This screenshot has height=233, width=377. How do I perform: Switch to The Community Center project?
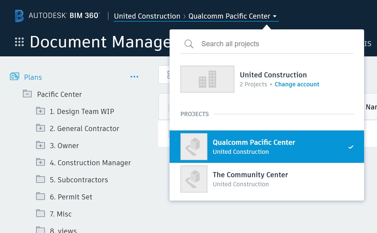tap(267, 179)
